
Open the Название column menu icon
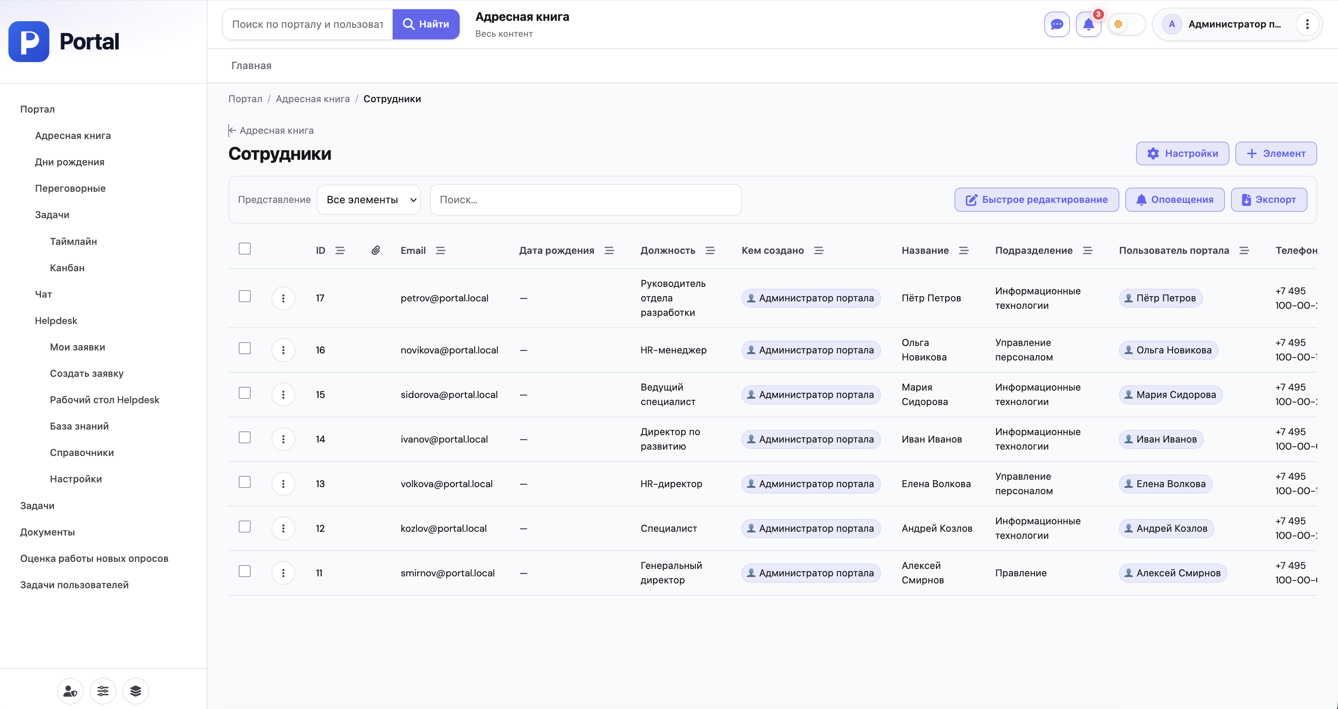[964, 251]
